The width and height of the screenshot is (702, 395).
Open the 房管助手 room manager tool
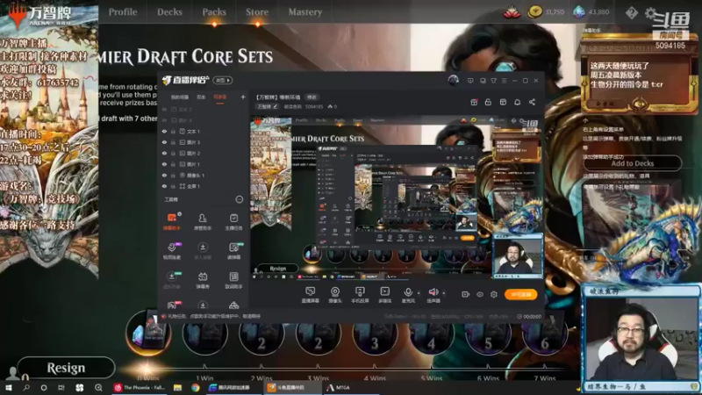(x=203, y=221)
